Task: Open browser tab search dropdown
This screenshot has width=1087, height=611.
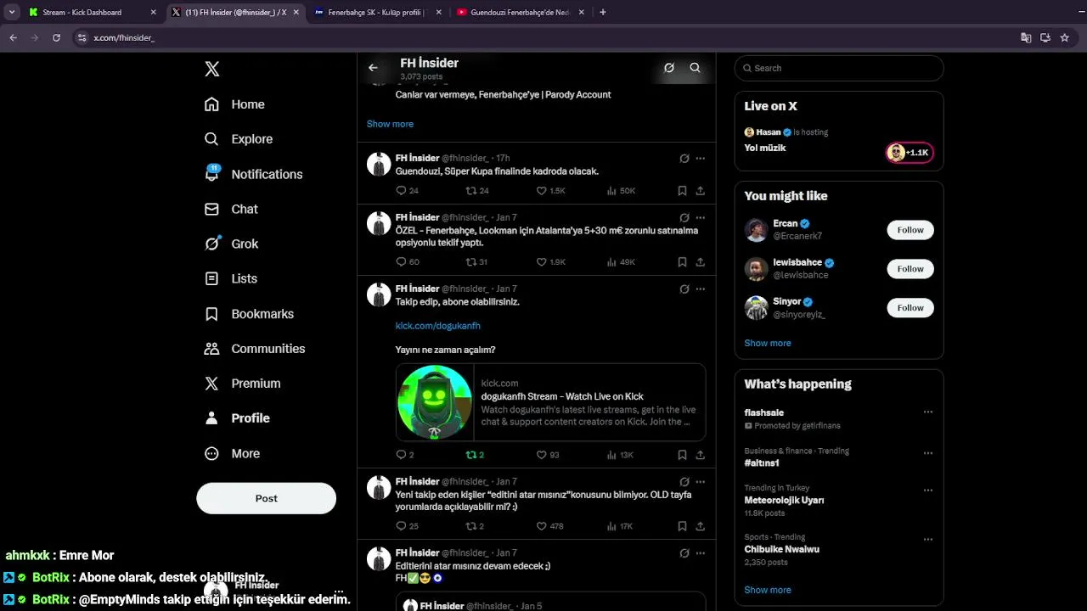Action: click(x=12, y=13)
